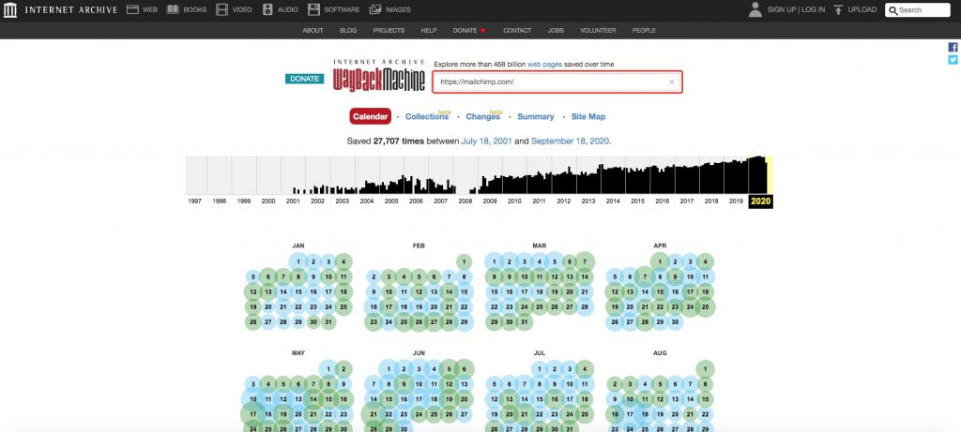
Task: Select year 2014 in the timeline
Action: tap(612, 201)
